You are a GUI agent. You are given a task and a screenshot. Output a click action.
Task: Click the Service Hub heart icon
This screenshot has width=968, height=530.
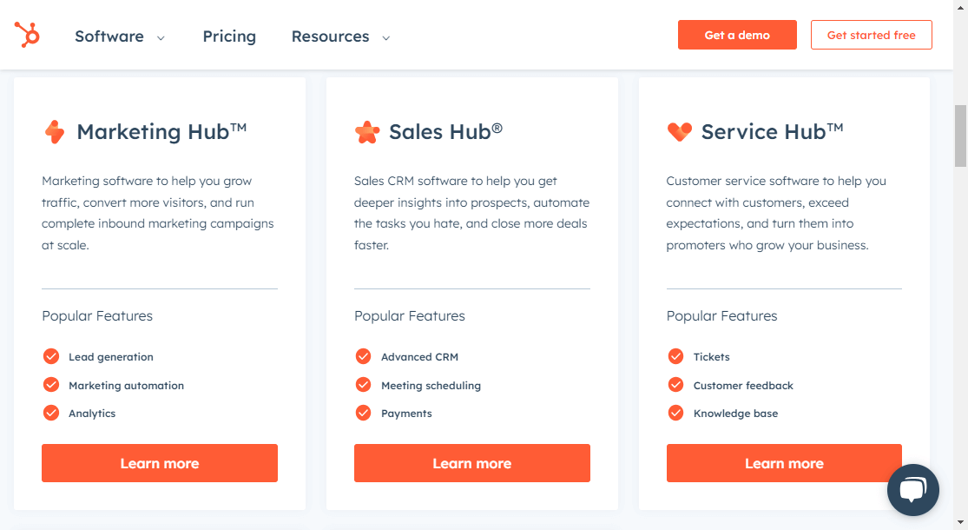[679, 131]
